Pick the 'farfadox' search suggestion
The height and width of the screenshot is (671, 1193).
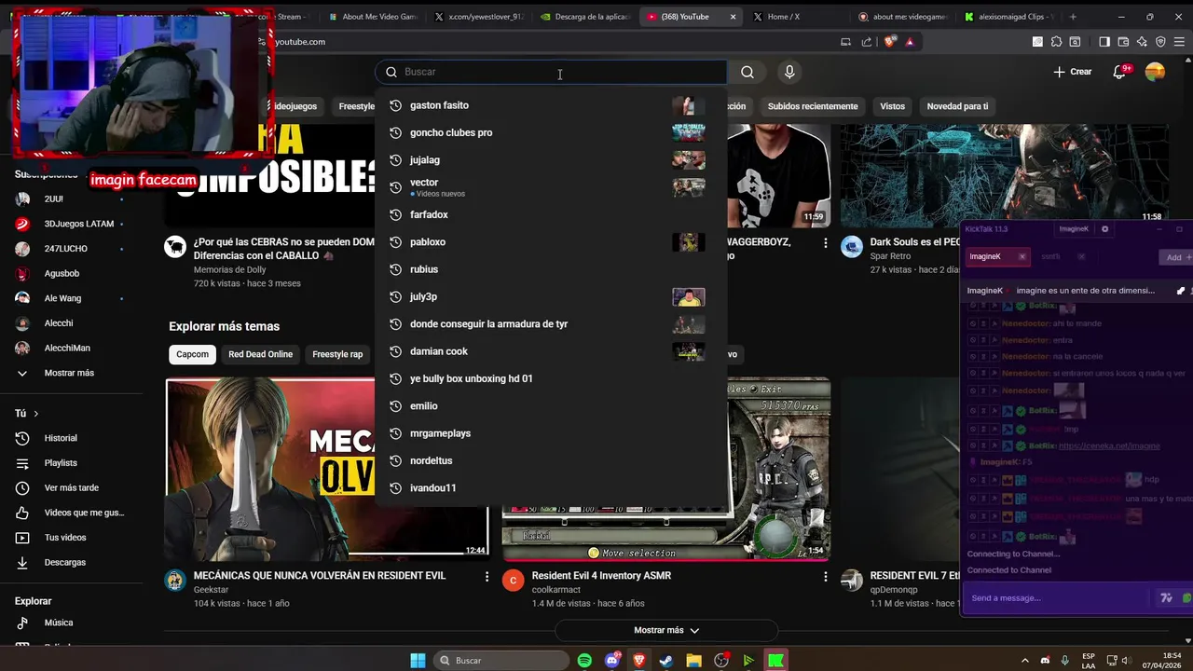[551, 214]
